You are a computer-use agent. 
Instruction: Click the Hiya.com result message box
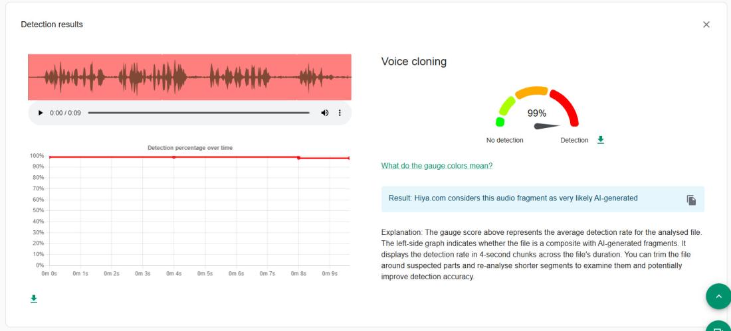[532, 198]
